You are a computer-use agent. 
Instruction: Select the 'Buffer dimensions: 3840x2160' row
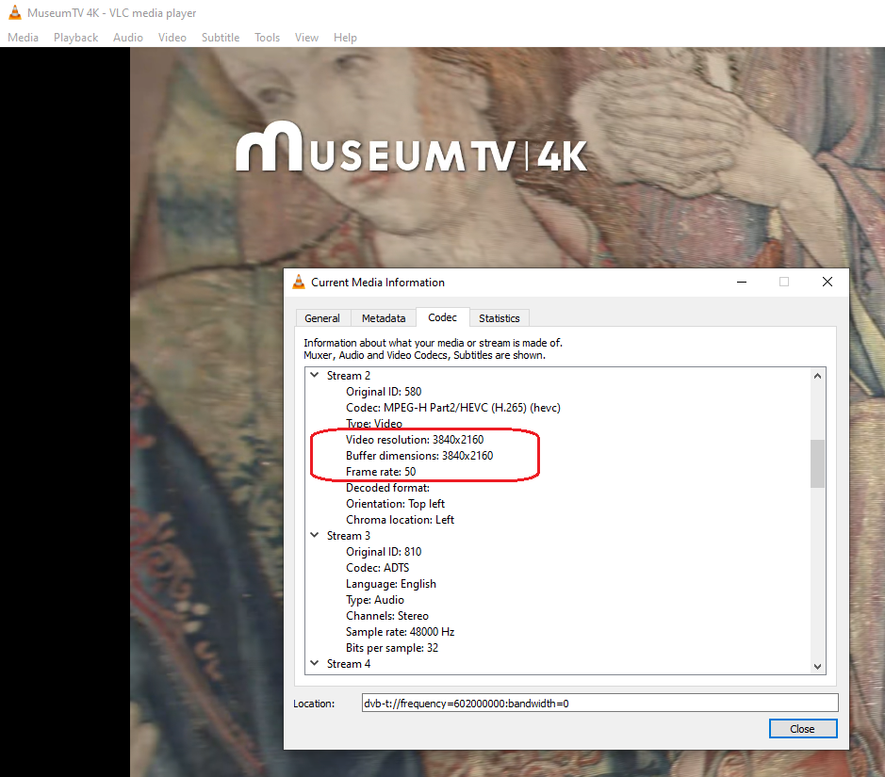419,455
